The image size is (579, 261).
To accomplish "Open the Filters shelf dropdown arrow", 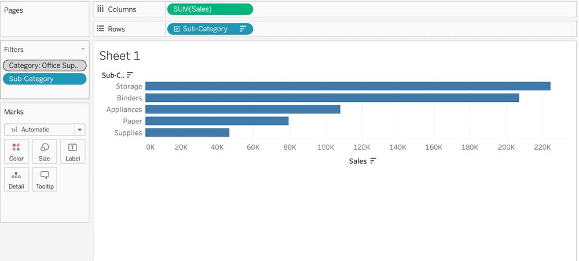I will [x=83, y=50].
